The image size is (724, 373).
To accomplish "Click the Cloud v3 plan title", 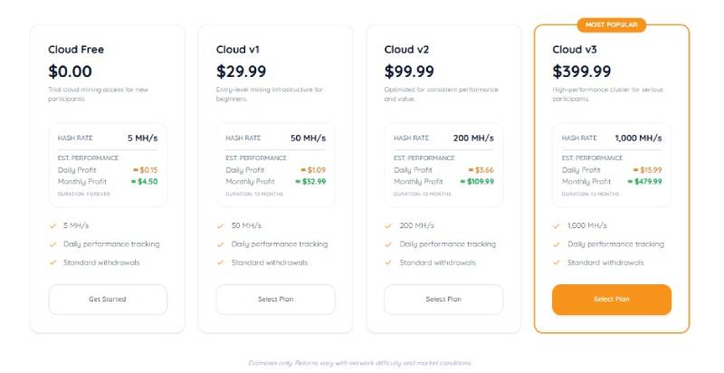I will pyautogui.click(x=575, y=50).
